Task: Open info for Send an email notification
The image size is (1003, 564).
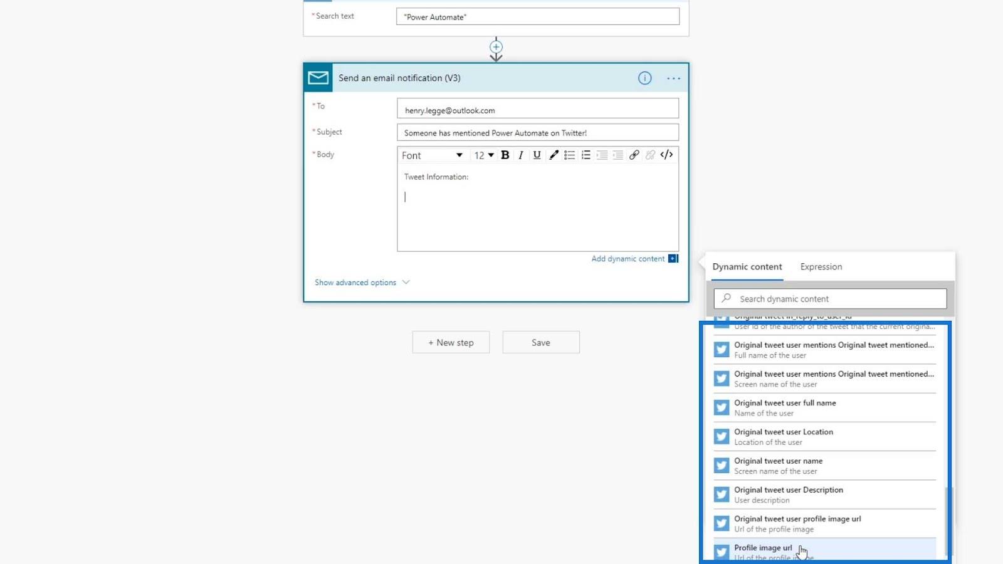Action: point(644,78)
